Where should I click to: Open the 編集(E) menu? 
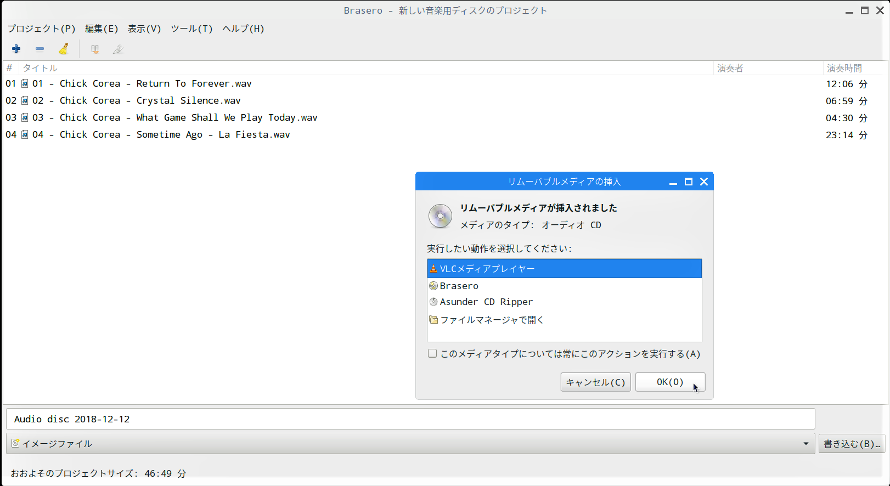coord(102,29)
